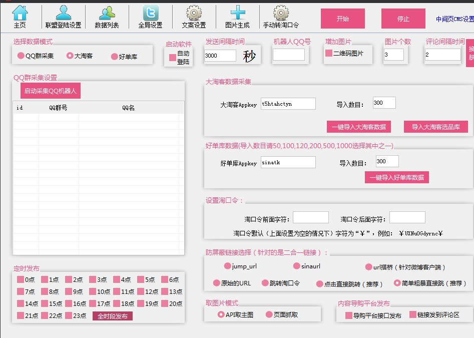Choose url搭桥 option for Weibo client
This screenshot has width=474, height=338.
pos(368,267)
